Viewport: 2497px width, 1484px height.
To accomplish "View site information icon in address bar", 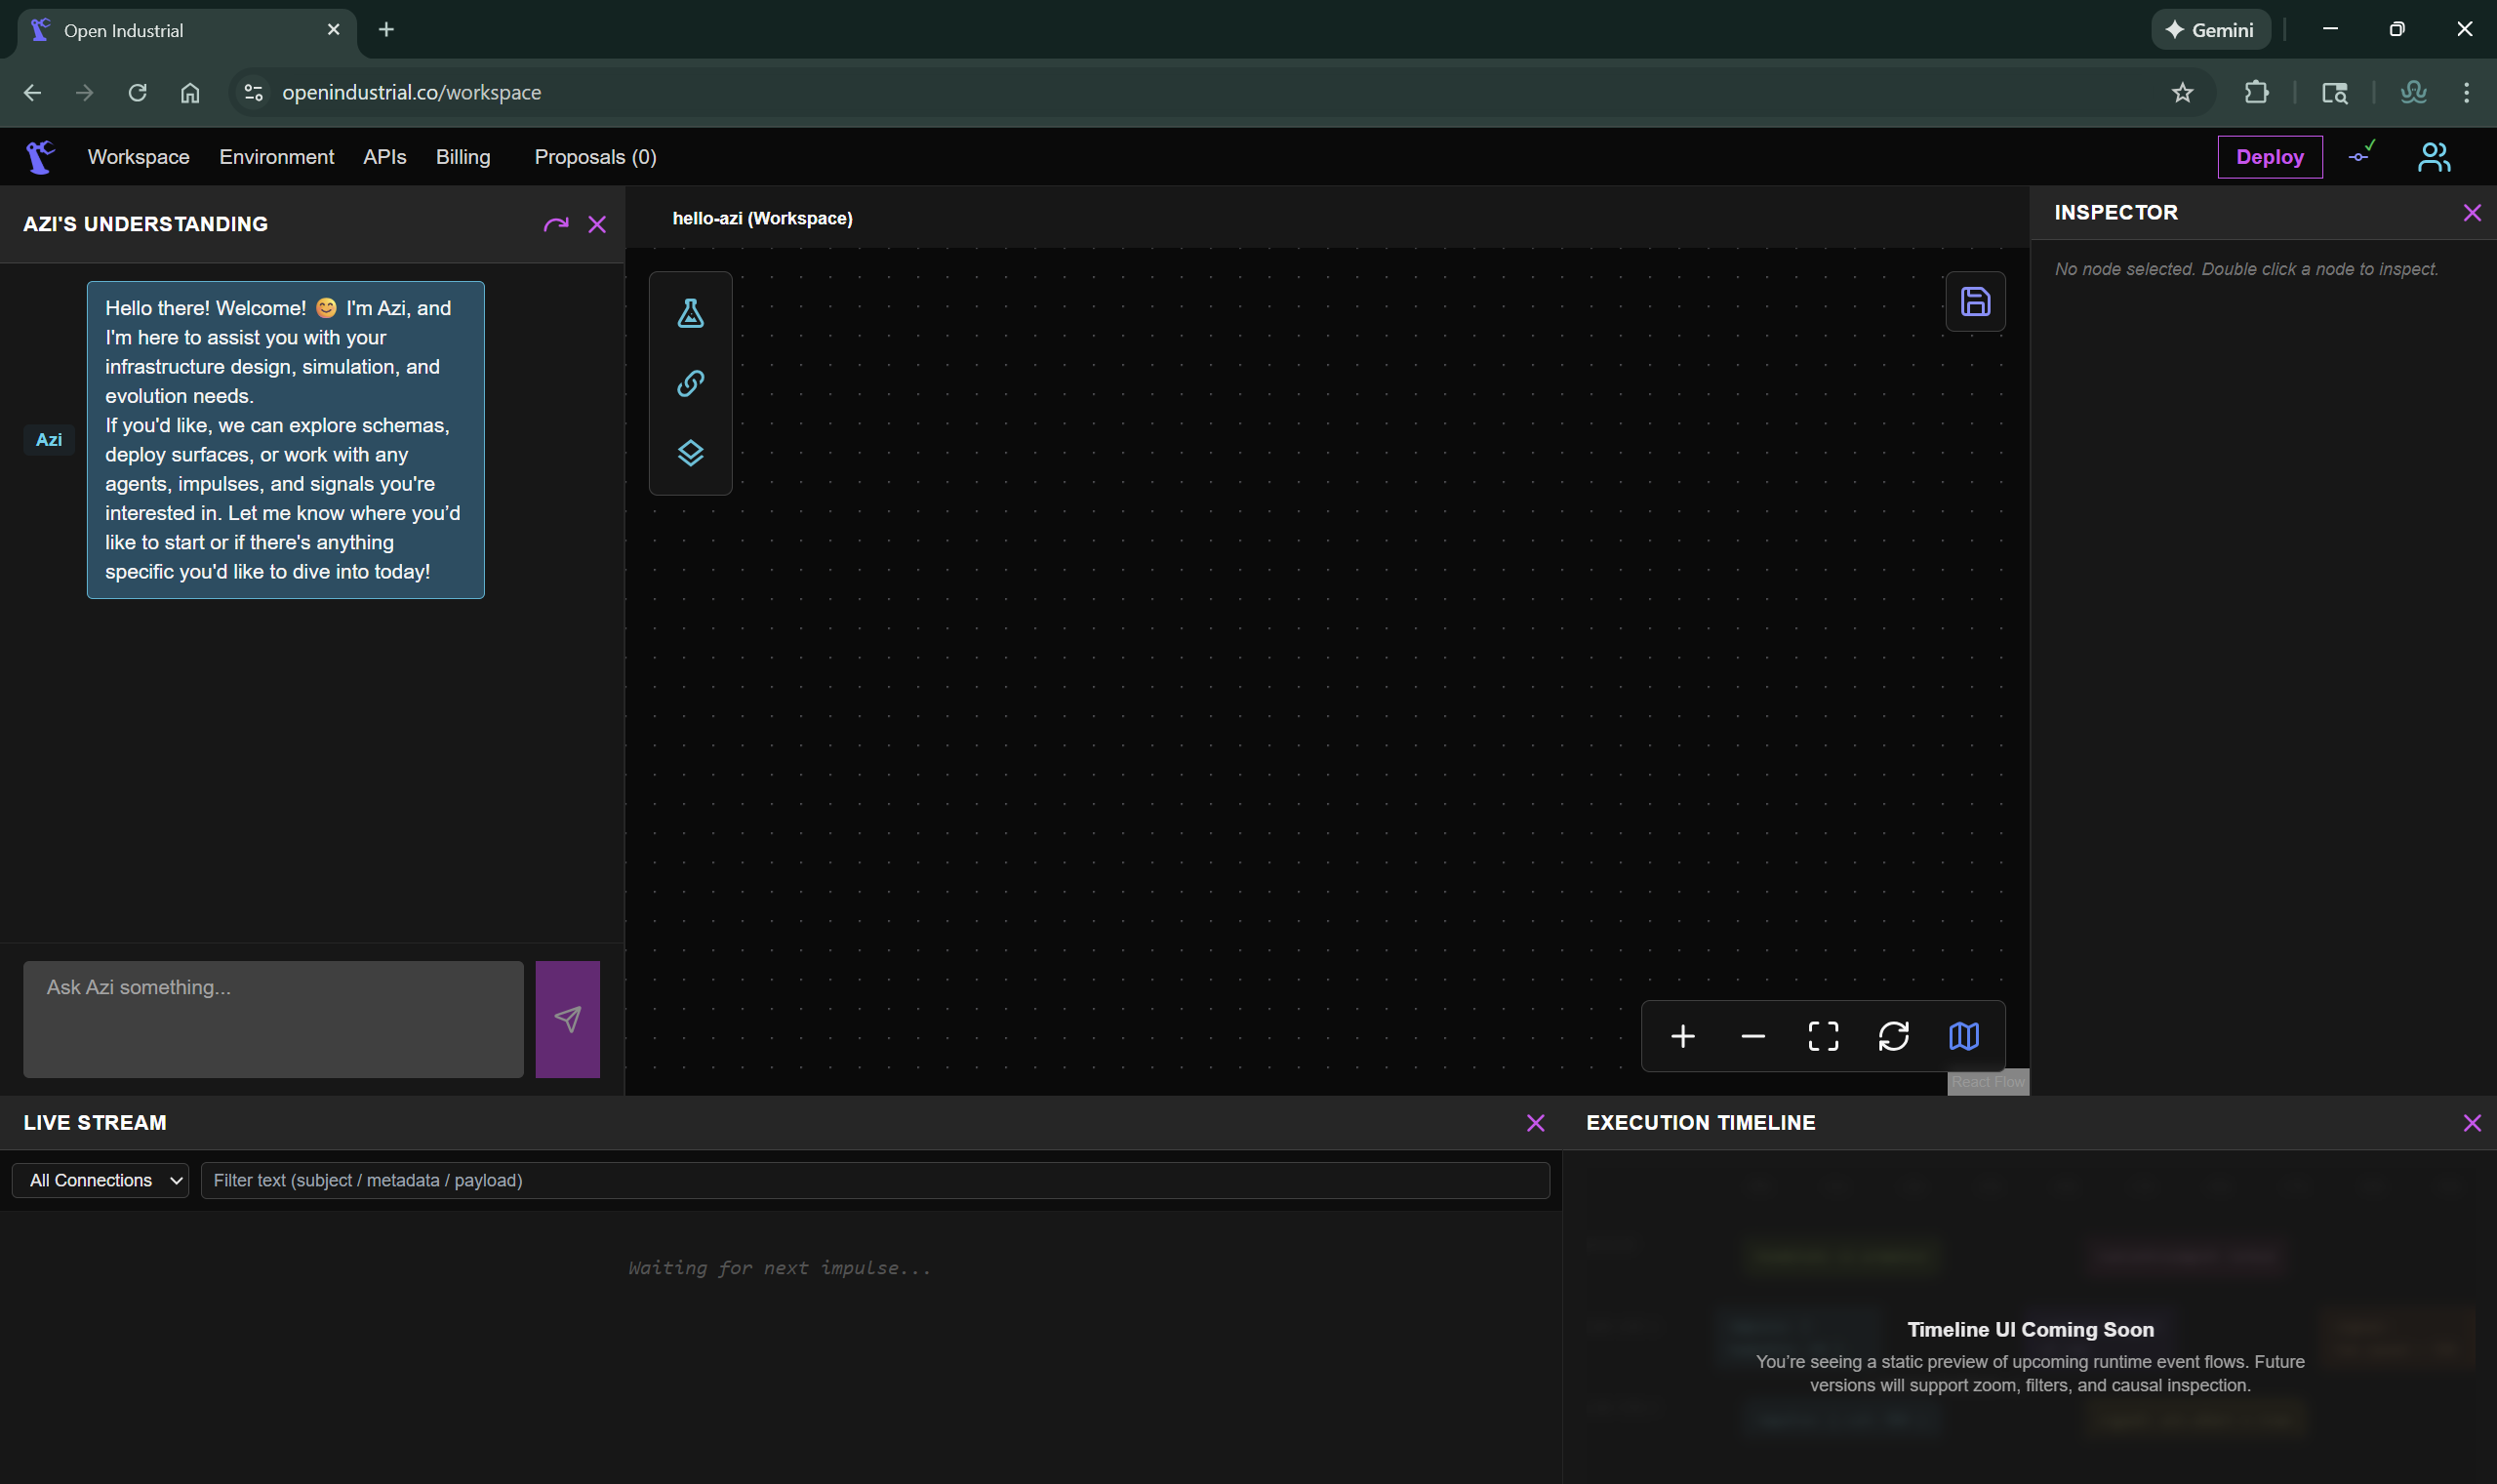I will (x=254, y=93).
